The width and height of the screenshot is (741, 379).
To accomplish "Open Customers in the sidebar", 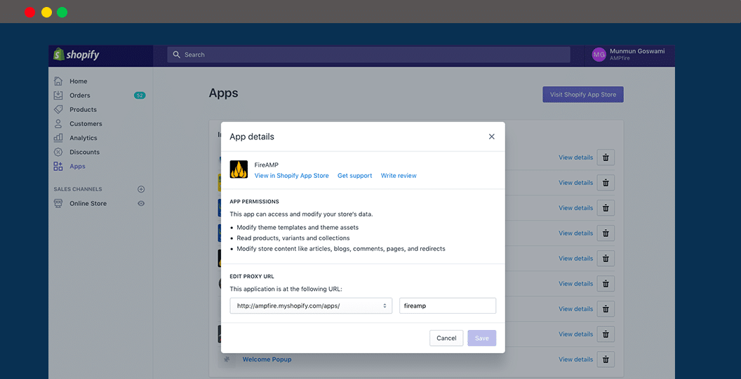I will pyautogui.click(x=86, y=124).
